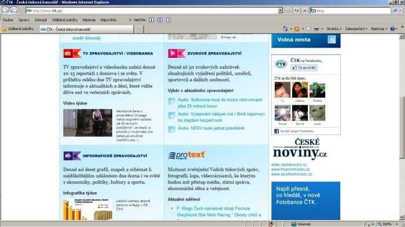Open the Stránka dropdown menu
Viewport: 405px width, 227px height.
(x=334, y=29)
